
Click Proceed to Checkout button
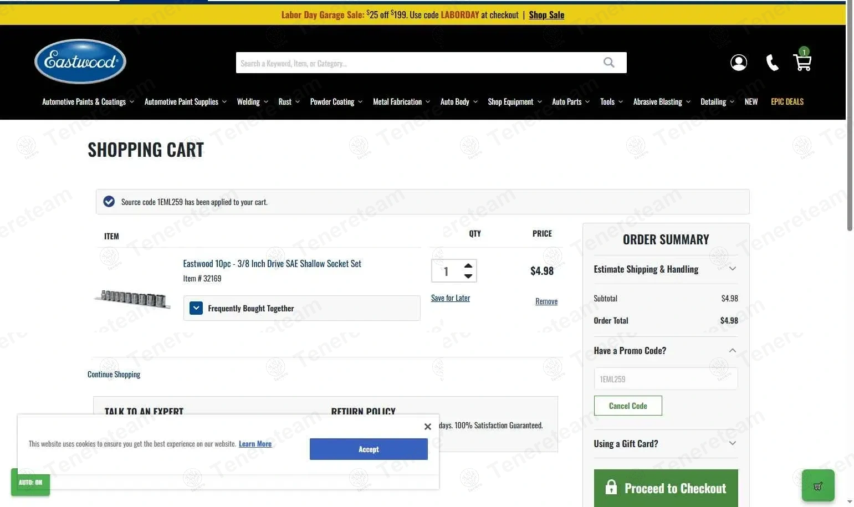pyautogui.click(x=666, y=488)
